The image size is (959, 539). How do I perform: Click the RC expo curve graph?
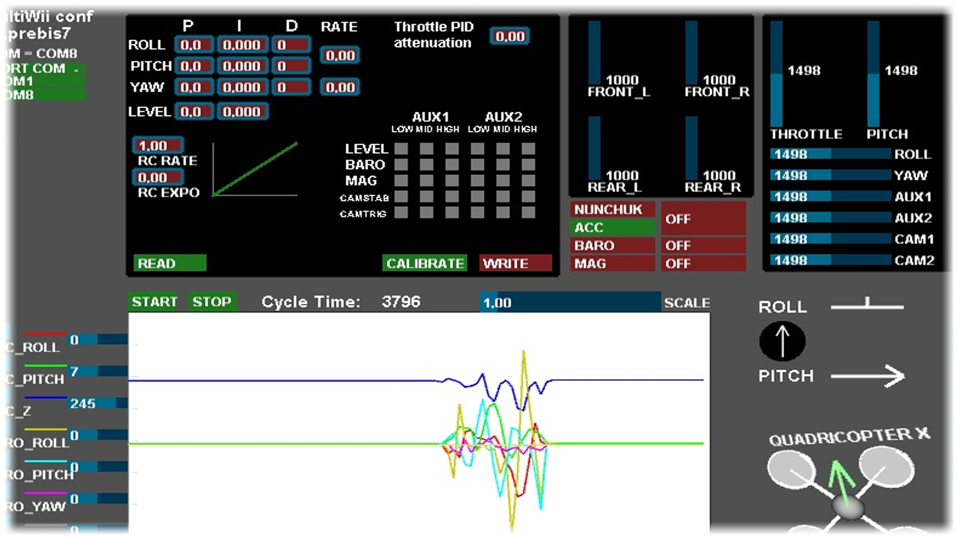(255, 170)
